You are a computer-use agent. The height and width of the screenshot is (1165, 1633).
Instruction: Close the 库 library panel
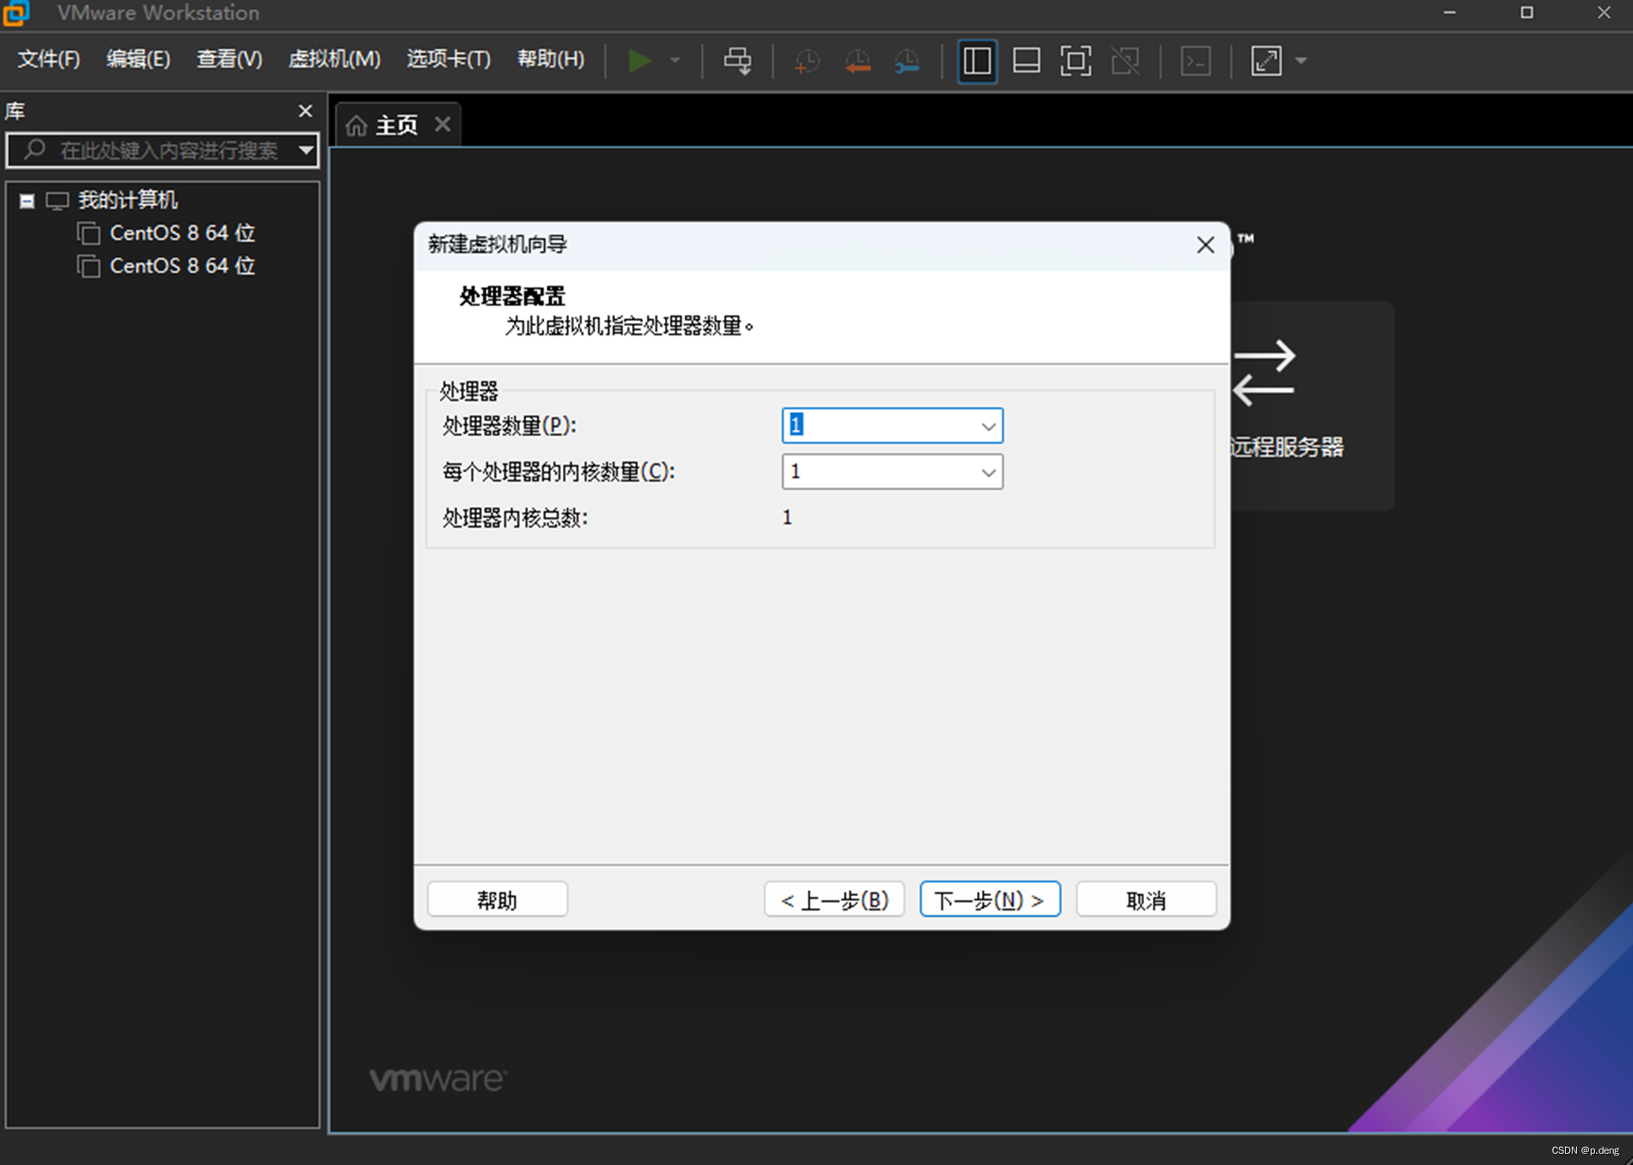pos(305,110)
